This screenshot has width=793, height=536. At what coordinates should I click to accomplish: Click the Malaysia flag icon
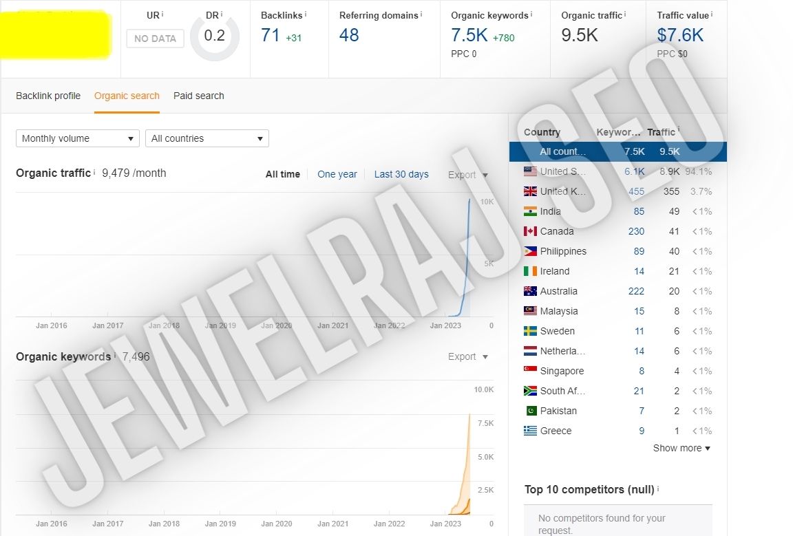(530, 311)
